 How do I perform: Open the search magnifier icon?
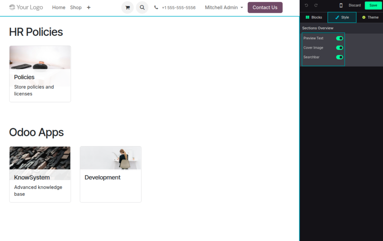(x=142, y=7)
